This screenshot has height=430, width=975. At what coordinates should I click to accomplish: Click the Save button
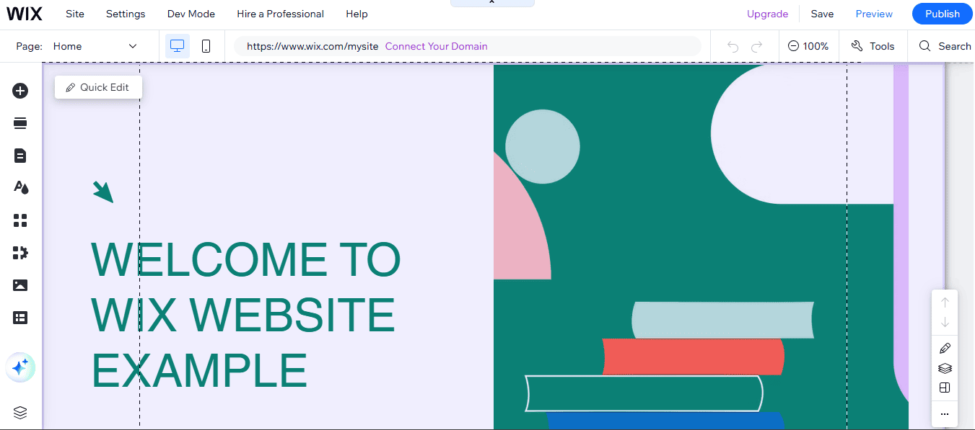coord(822,14)
